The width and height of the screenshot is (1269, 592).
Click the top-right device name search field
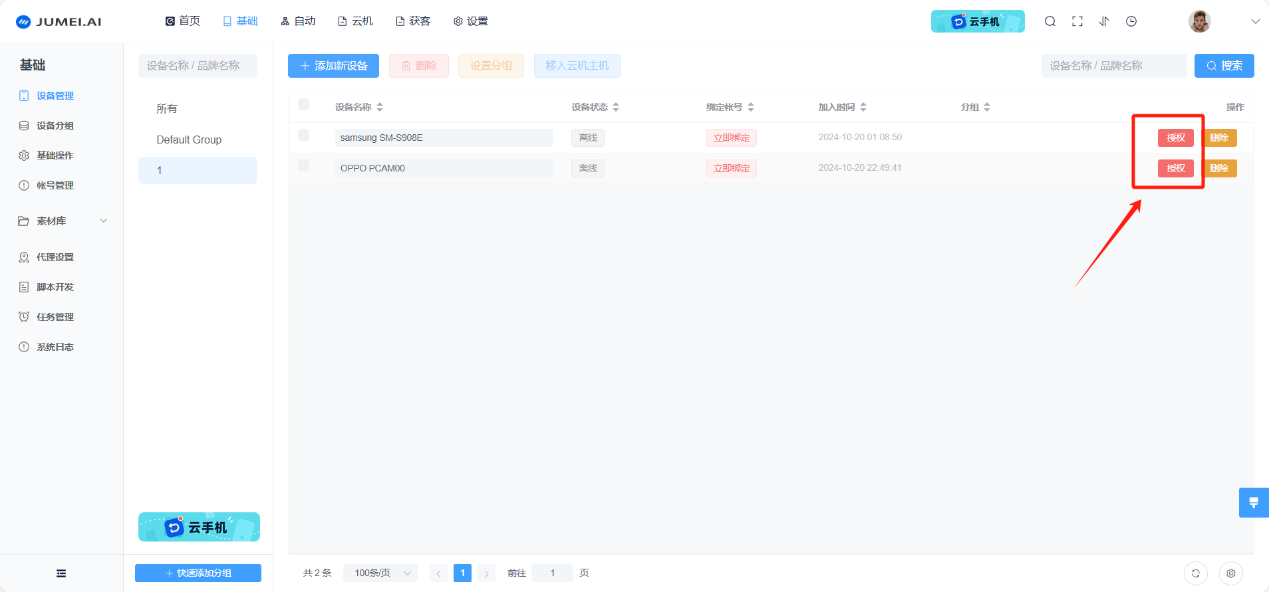coord(1113,66)
